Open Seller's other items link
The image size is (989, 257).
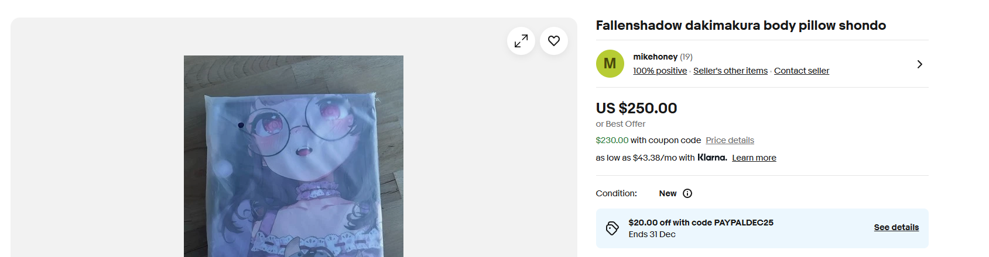(730, 71)
